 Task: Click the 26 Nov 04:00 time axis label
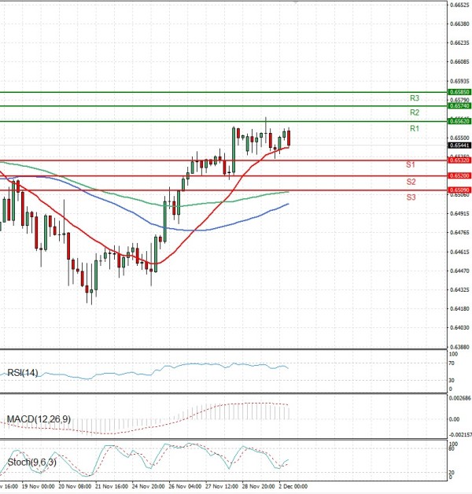(186, 486)
